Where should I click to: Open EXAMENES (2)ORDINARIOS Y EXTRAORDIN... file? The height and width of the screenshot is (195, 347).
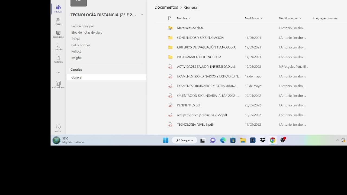point(209,76)
